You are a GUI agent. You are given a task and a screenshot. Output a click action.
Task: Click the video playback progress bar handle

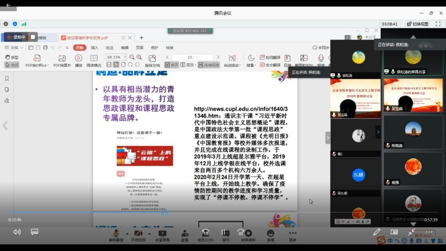pyautogui.click(x=165, y=212)
